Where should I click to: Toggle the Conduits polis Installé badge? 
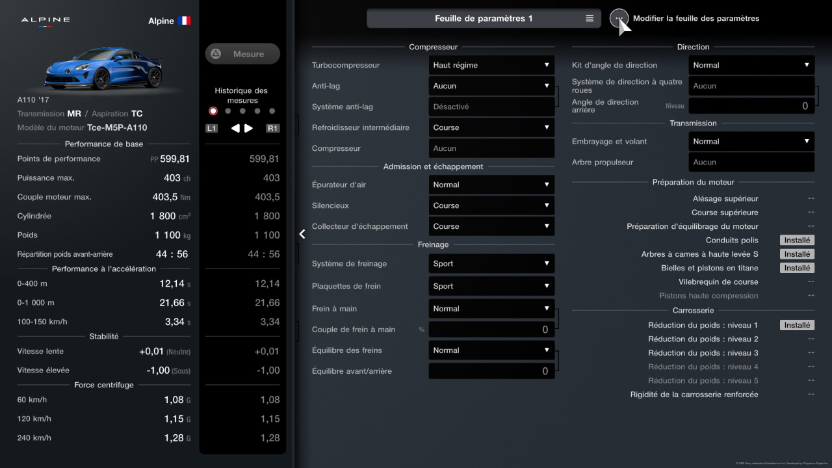tap(796, 240)
